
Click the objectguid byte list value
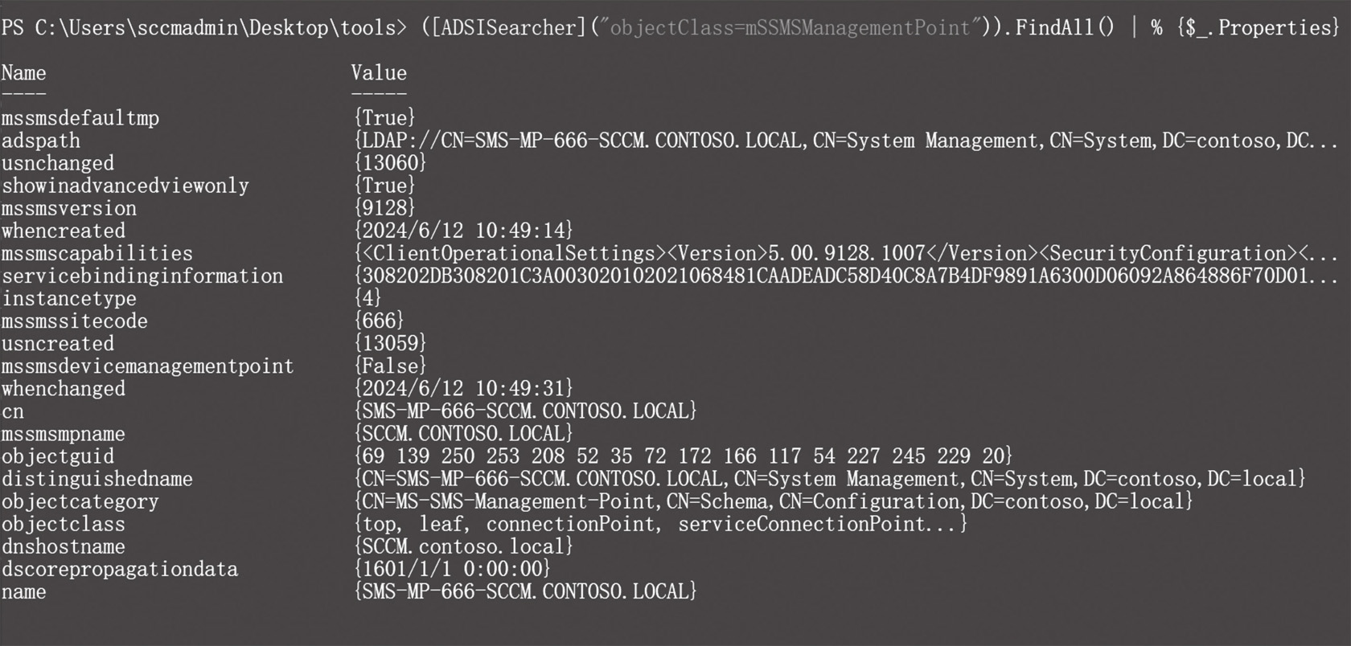[683, 456]
